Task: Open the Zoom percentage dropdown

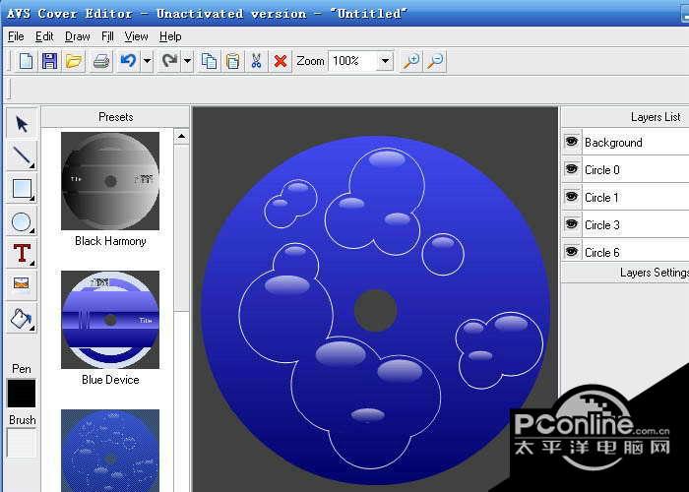Action: click(x=386, y=61)
